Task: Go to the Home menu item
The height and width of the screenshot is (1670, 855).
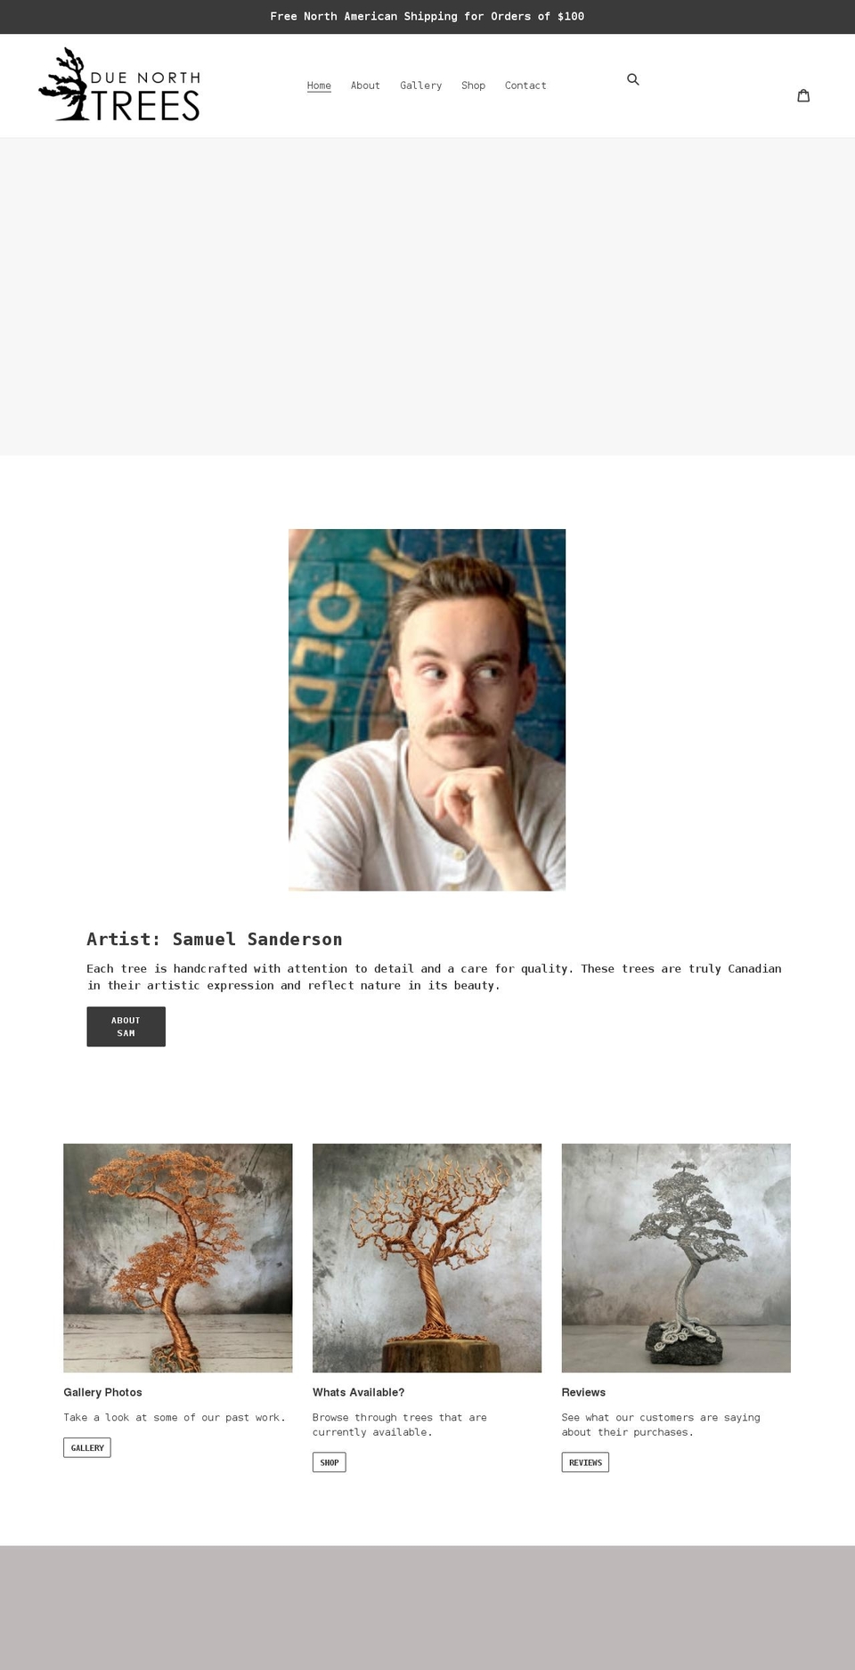Action: click(319, 86)
